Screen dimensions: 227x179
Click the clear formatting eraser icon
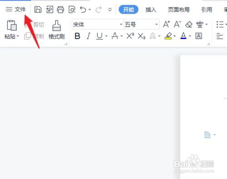[189, 24]
